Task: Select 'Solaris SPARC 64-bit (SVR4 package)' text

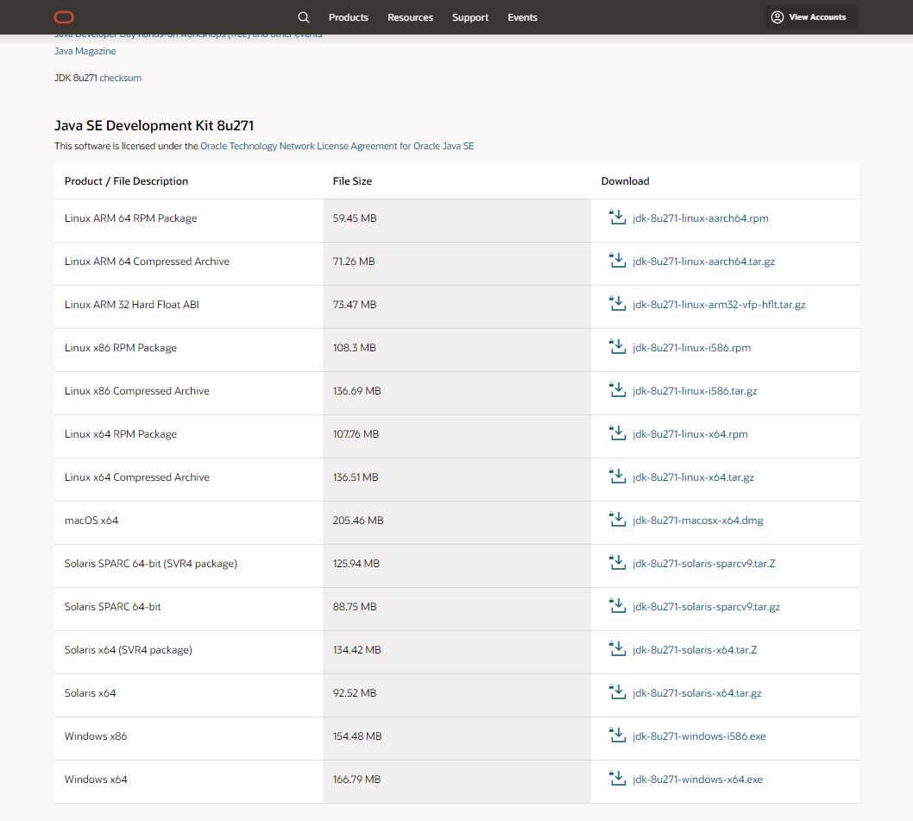Action: [151, 564]
